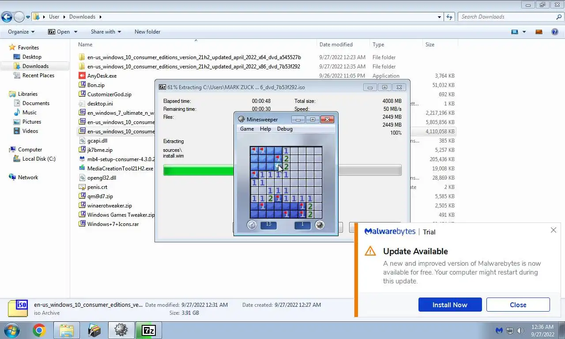Open Minesweeper Game menu
This screenshot has height=339, width=565.
click(x=247, y=129)
